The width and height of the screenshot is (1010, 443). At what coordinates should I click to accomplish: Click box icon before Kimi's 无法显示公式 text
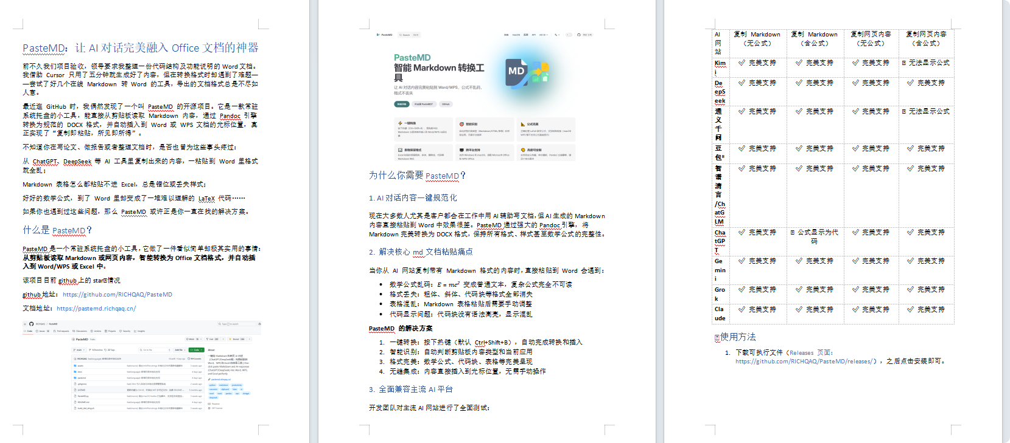(903, 63)
